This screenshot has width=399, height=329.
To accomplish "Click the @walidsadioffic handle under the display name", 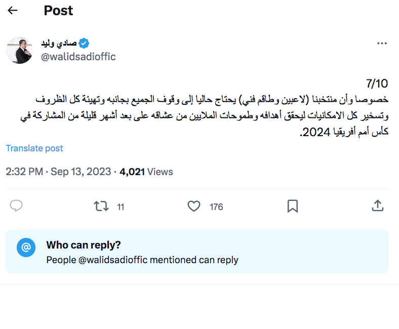I will click(78, 57).
